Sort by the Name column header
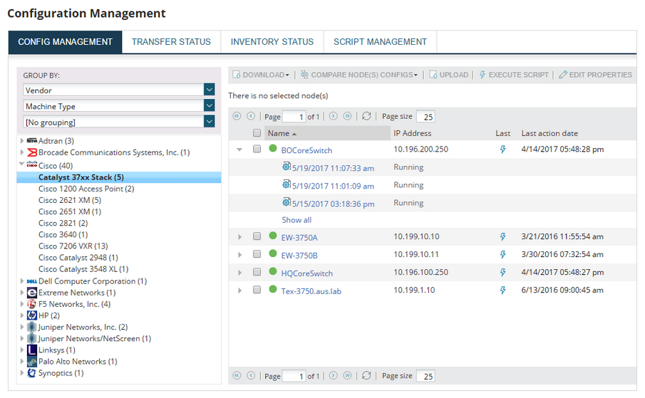The width and height of the screenshot is (645, 398). [327, 133]
